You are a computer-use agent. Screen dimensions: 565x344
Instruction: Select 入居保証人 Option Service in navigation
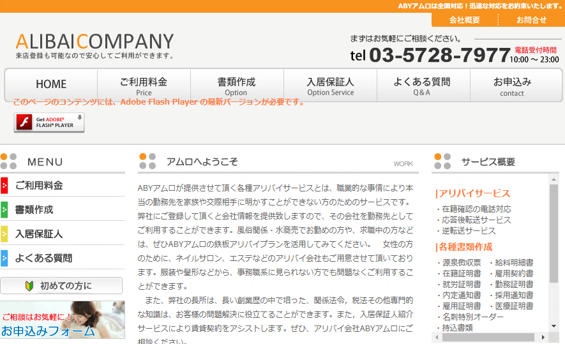(x=330, y=86)
